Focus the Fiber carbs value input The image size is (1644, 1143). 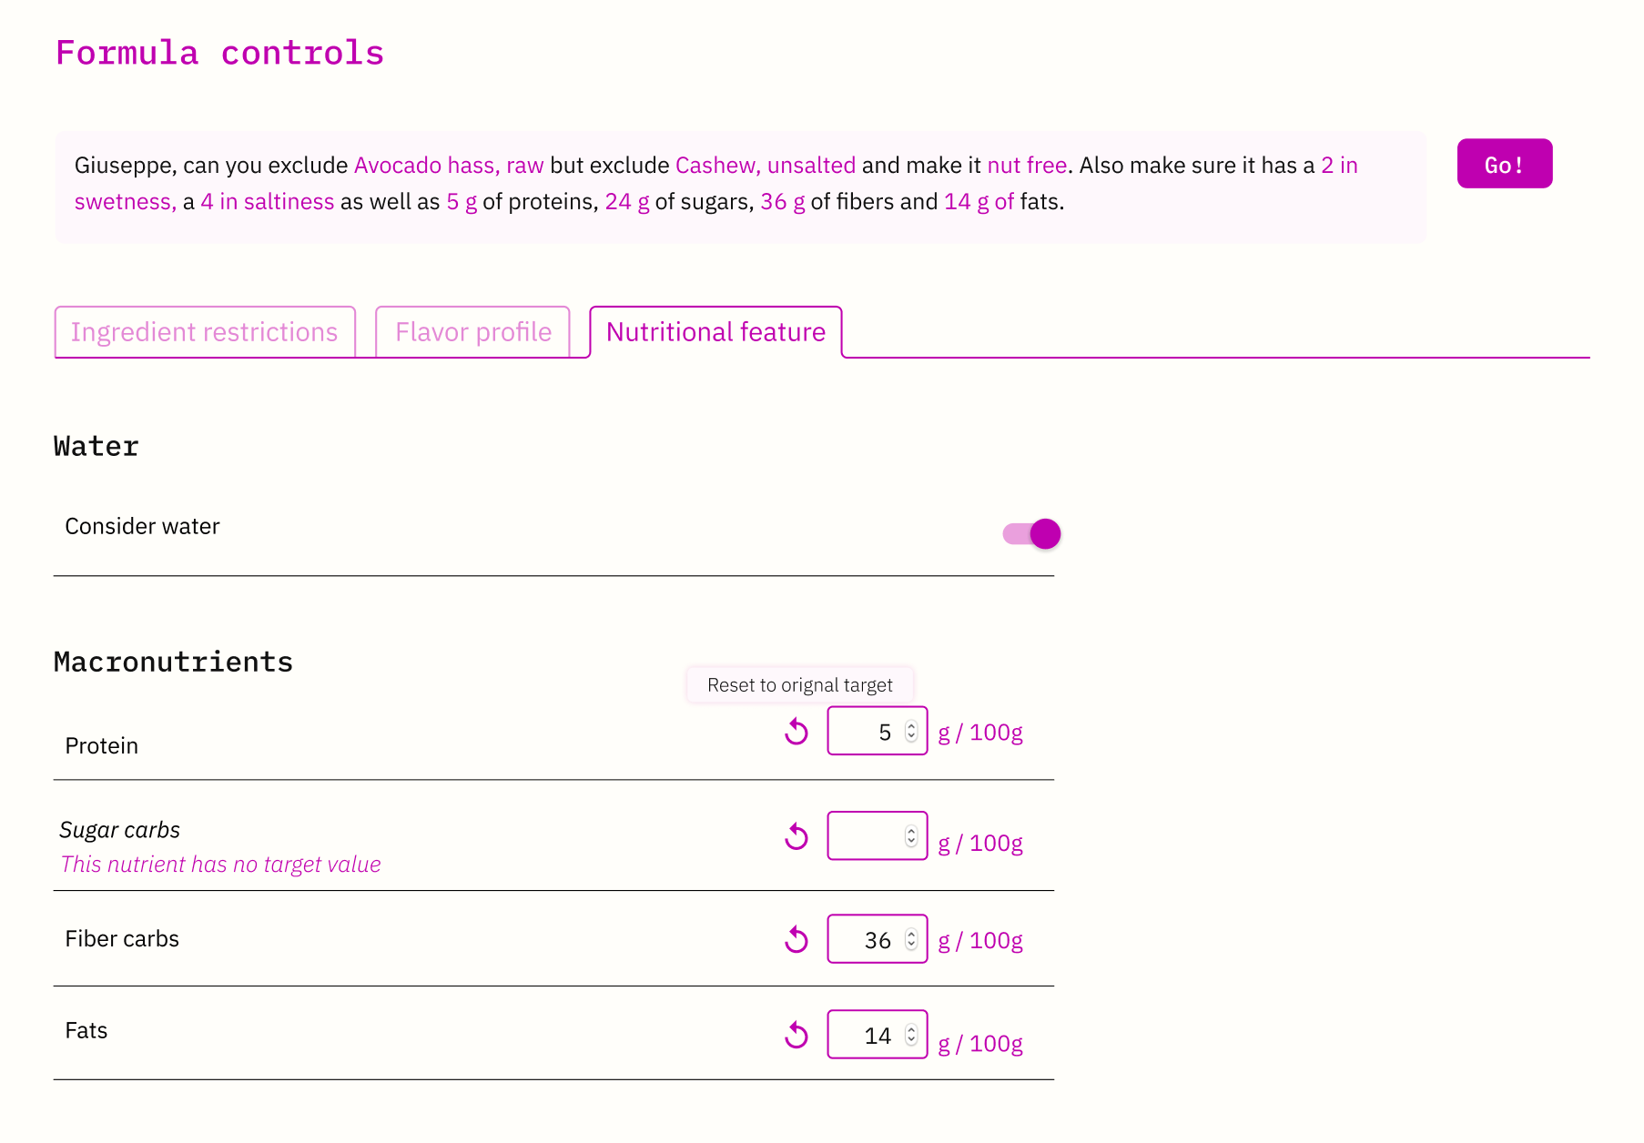878,939
